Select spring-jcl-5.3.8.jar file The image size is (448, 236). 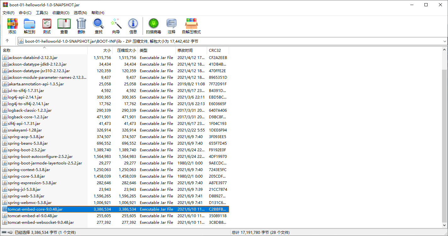tap(24, 189)
